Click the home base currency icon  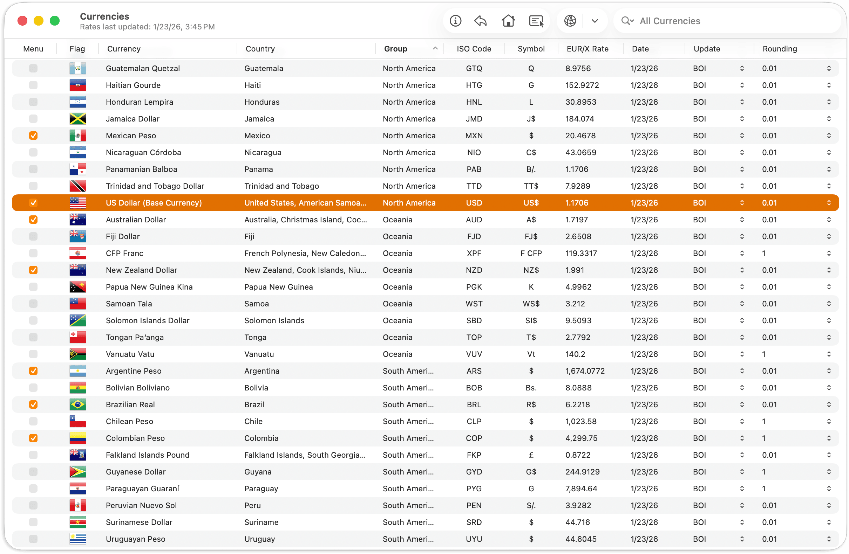pyautogui.click(x=508, y=21)
